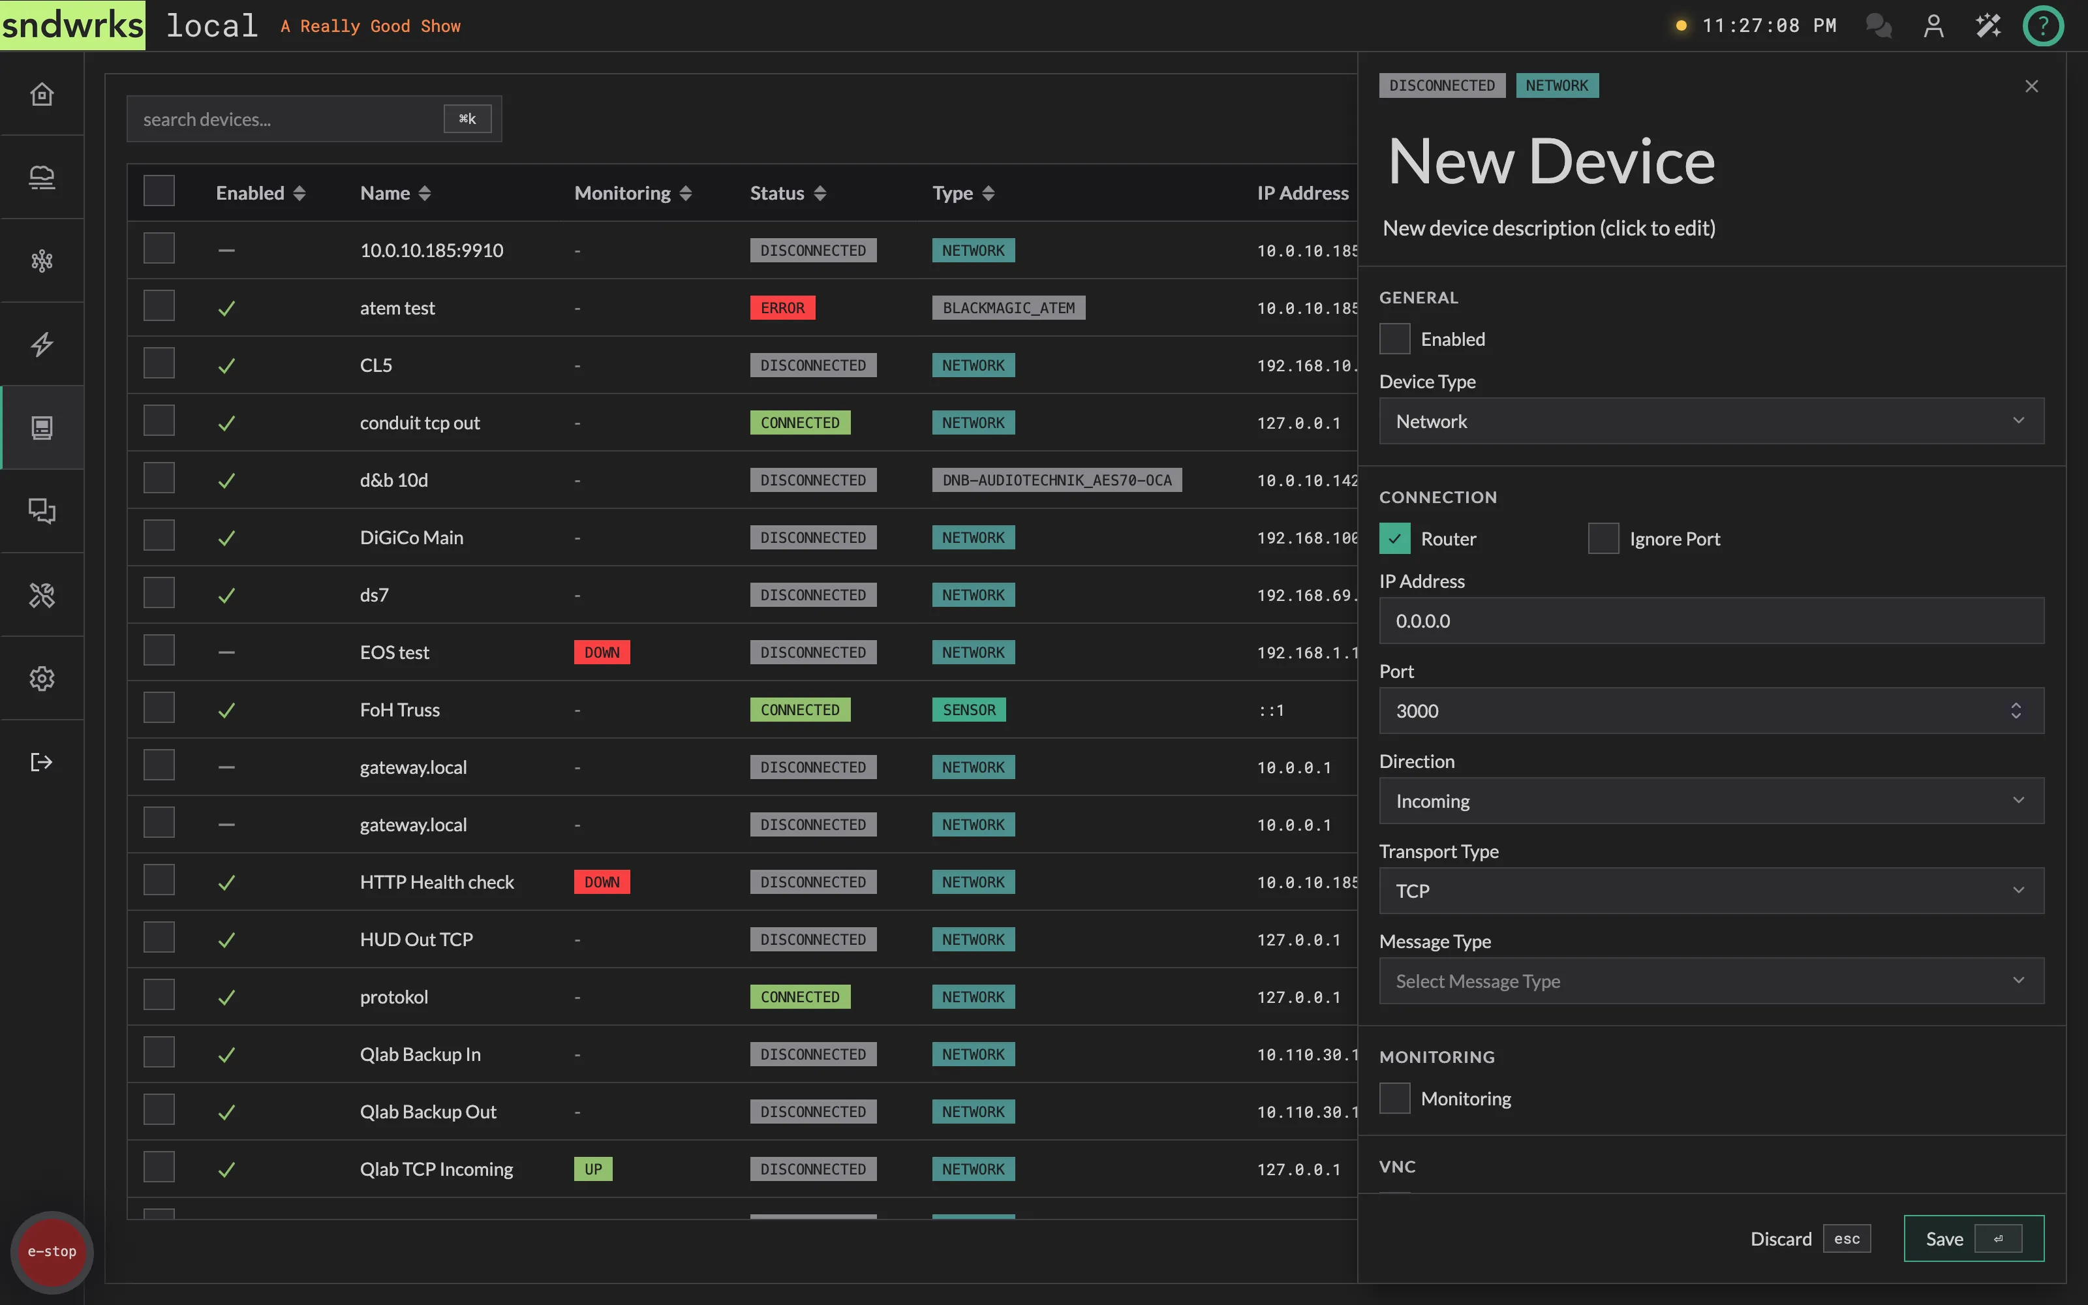Click the UP badge on Qlab TCP Incoming
This screenshot has height=1305, width=2088.
592,1169
